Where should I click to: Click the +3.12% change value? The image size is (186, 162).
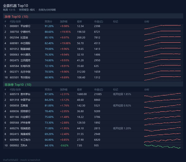[x=65, y=100]
